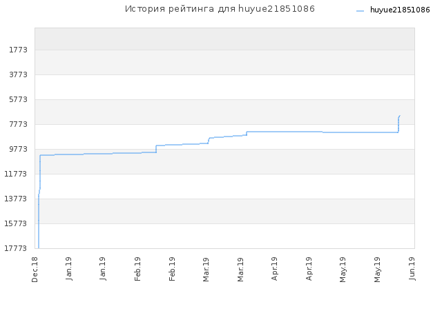Select the 17773 y-axis label
442x331 pixels.
coord(16,248)
